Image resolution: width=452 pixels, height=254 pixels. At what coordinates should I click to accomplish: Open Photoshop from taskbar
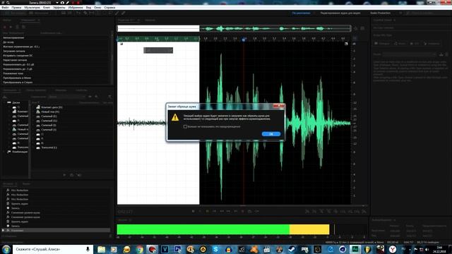click(x=177, y=249)
